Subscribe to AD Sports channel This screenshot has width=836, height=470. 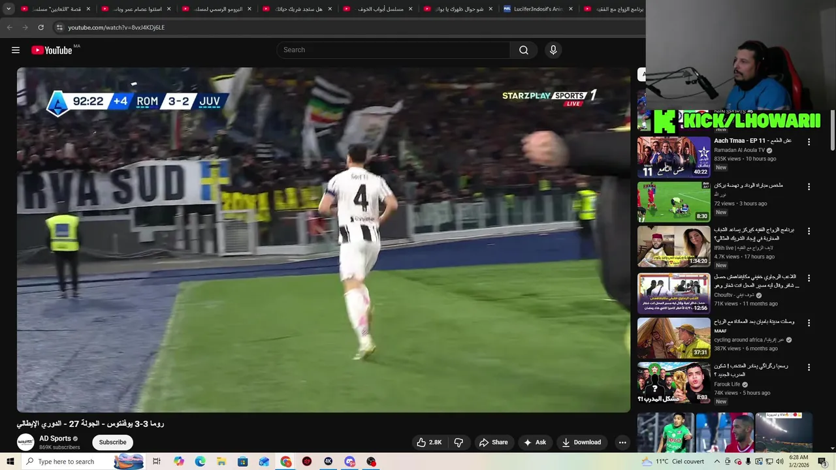[112, 442]
